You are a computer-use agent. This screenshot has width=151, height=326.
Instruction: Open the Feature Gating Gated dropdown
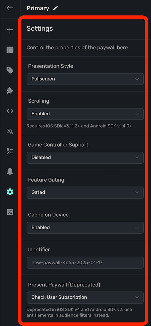85,193
